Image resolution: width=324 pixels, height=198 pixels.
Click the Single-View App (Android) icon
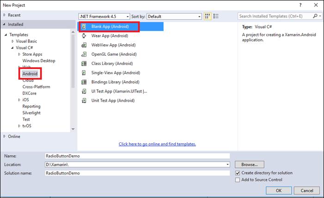[84, 73]
